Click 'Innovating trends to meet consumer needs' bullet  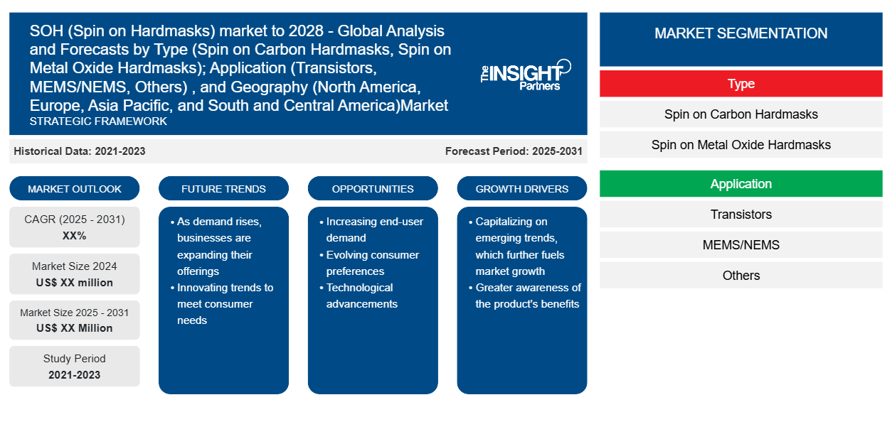tap(221, 304)
